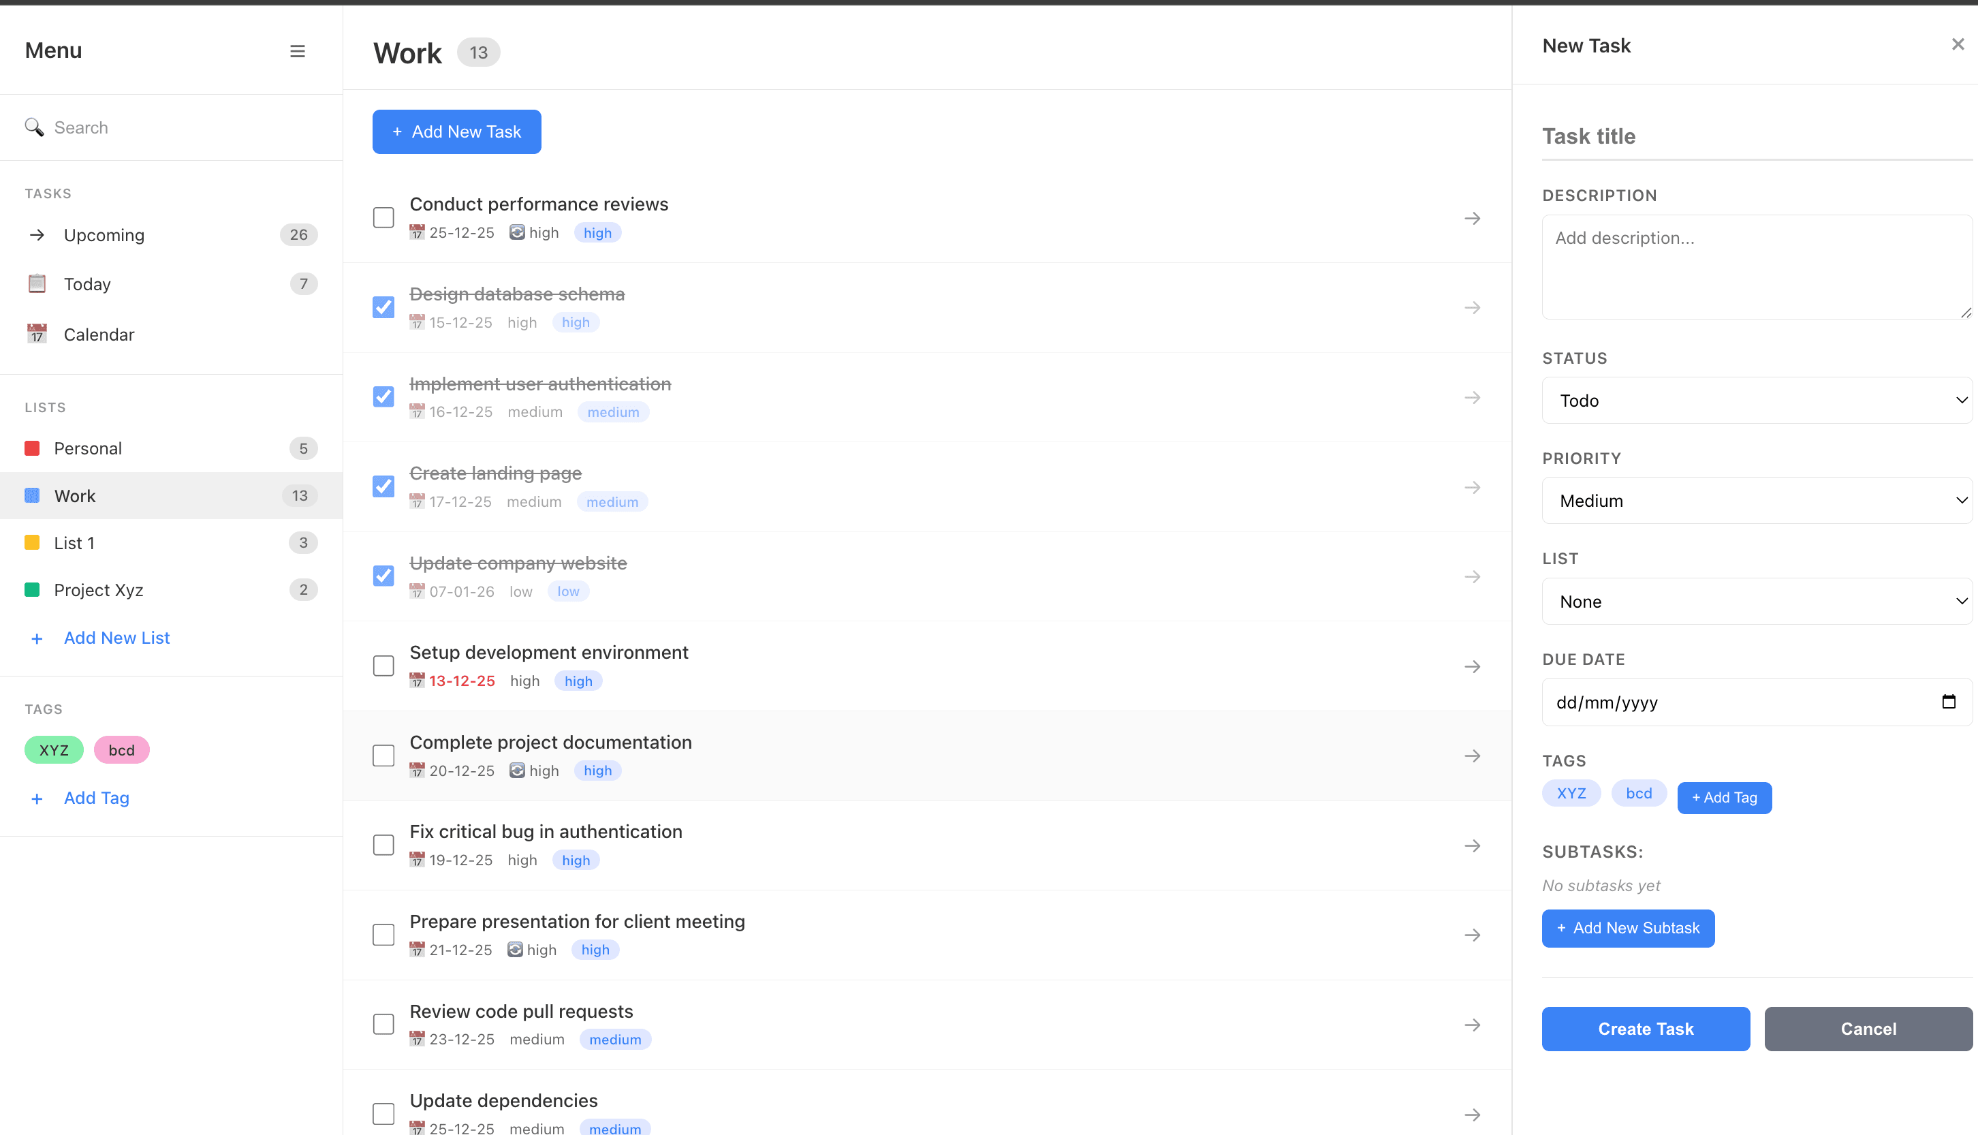Select the Personal list in the sidebar

tap(87, 448)
